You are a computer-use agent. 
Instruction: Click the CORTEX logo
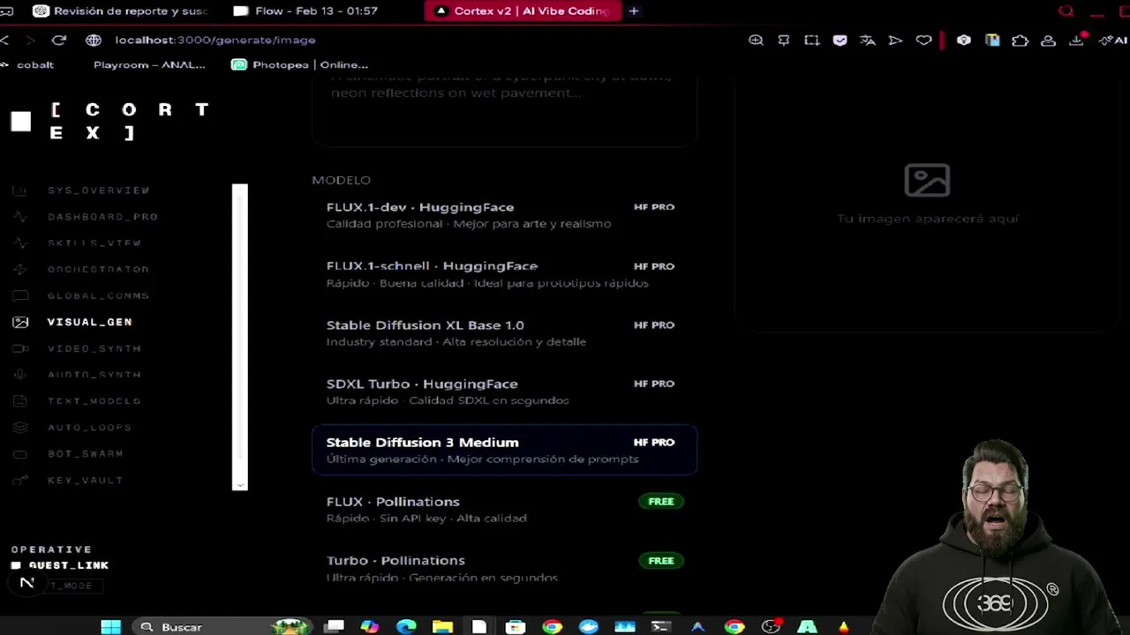coord(110,121)
